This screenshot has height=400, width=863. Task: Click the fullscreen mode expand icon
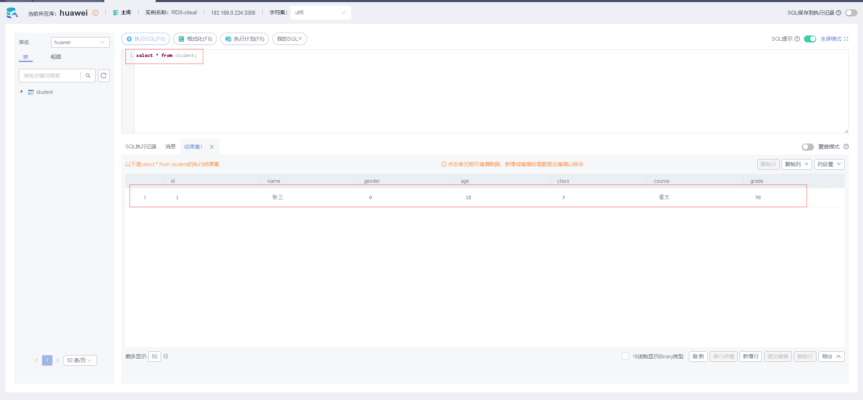pyautogui.click(x=846, y=39)
